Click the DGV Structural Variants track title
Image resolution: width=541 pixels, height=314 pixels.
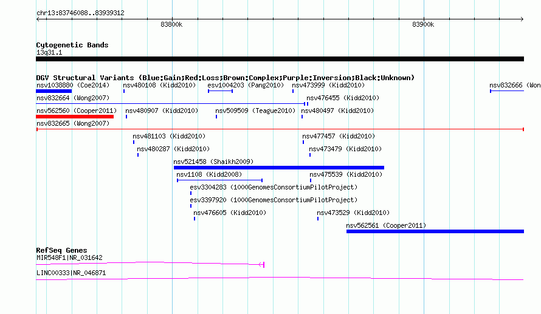pos(226,78)
